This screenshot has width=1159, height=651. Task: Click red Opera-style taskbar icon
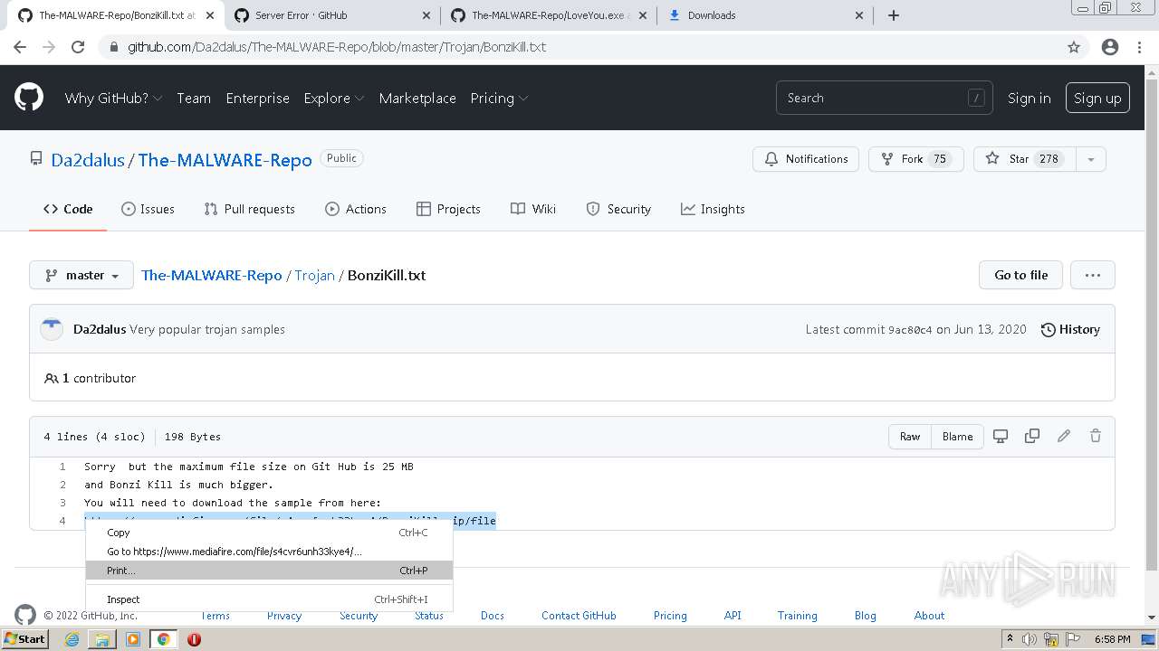coord(194,639)
